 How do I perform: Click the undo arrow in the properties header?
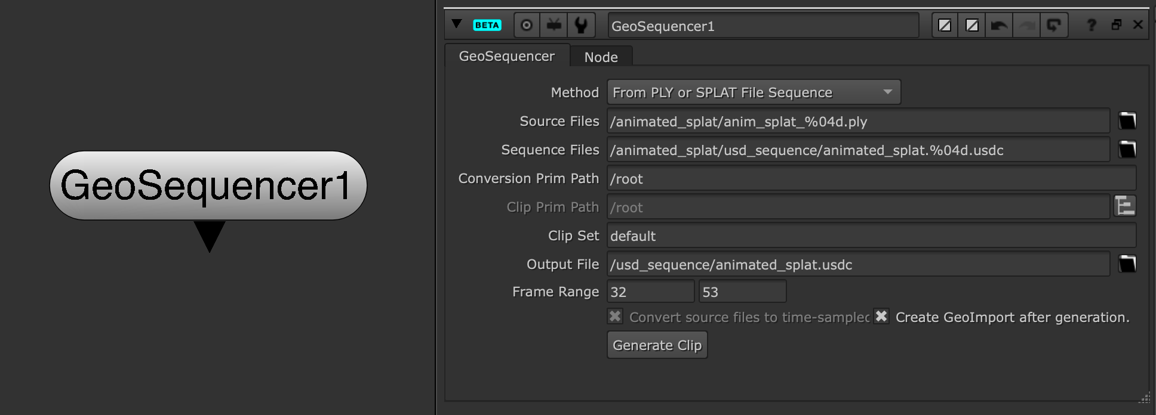999,25
